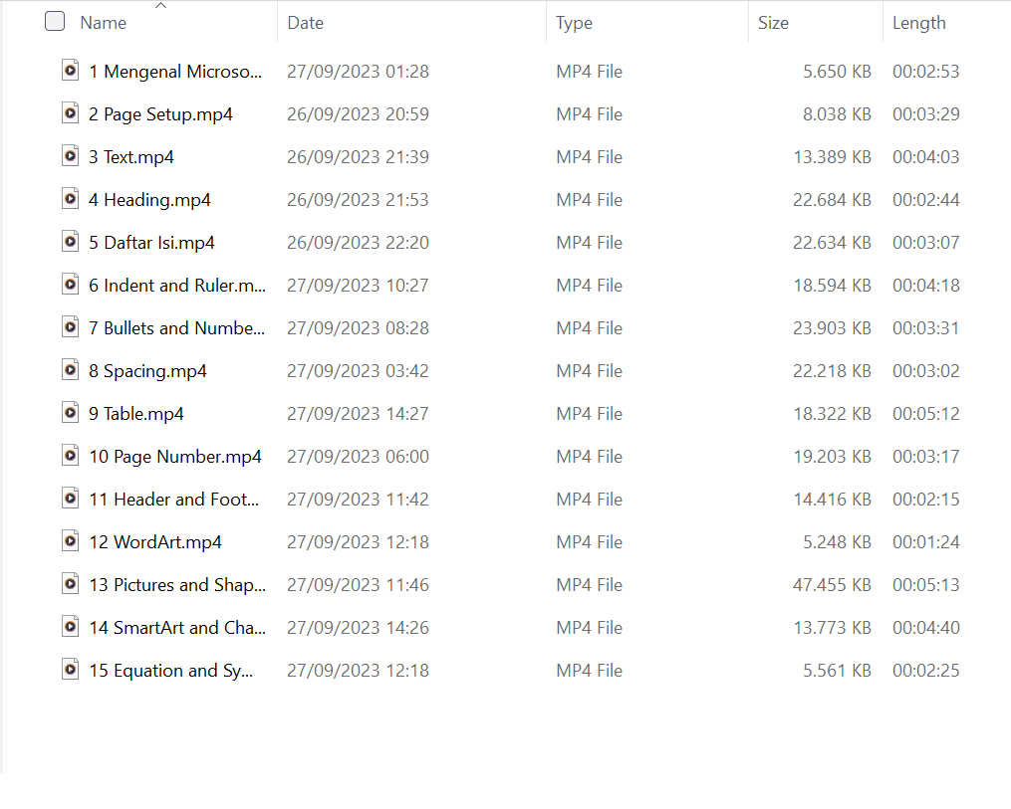Select the video icon beside 7 Bullets and Numbe...
The height and width of the screenshot is (809, 1011).
pyautogui.click(x=70, y=327)
